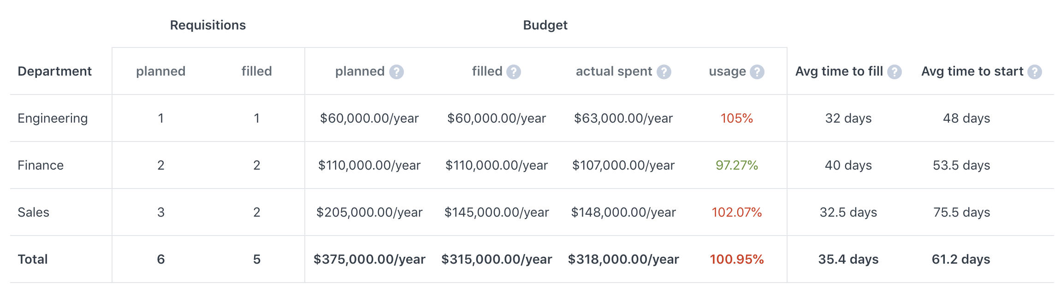Click the Engineering department row label
Viewport: 1055px width, 295px height.
(x=53, y=118)
